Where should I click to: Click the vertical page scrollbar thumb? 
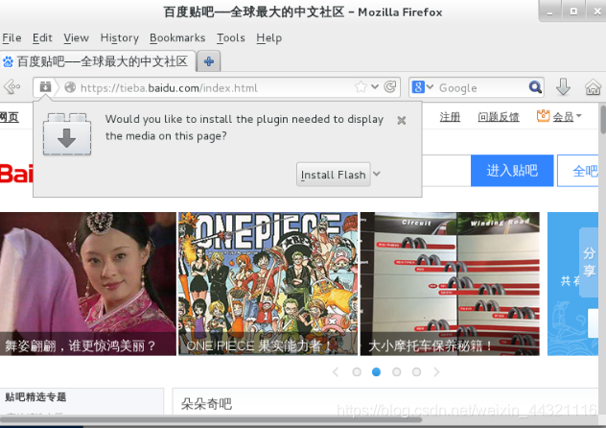pos(603,119)
